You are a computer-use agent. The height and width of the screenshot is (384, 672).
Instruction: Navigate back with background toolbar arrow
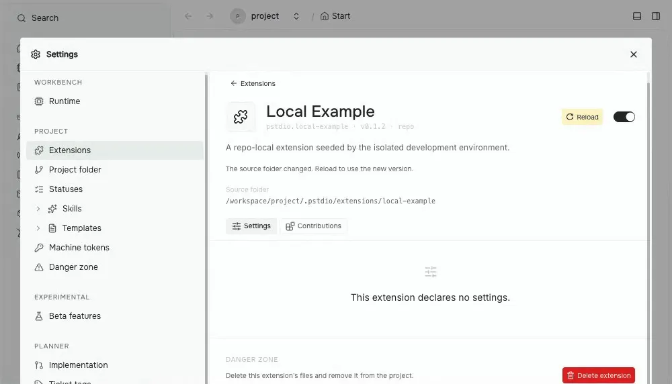(x=188, y=16)
